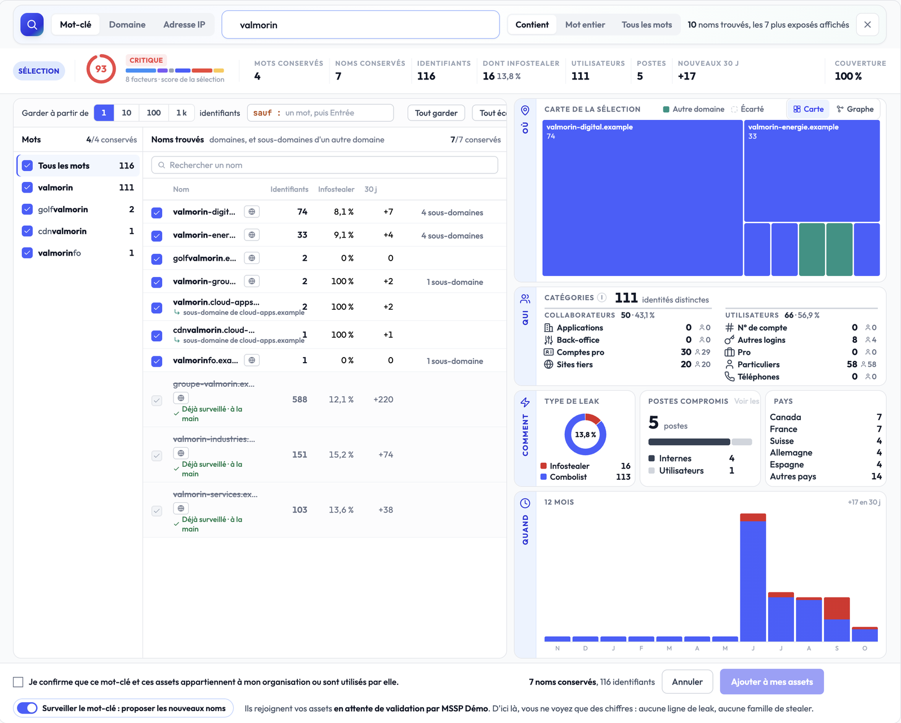Click the 'Tout garder' button
Image resolution: width=901 pixels, height=723 pixels.
pos(436,113)
